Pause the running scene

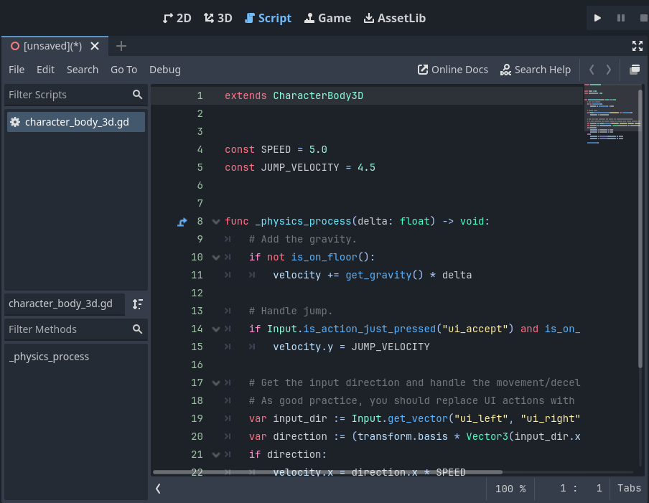[620, 17]
